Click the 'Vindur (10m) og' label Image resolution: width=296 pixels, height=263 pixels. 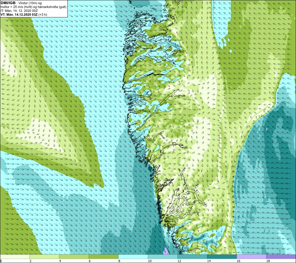pos(30,3)
